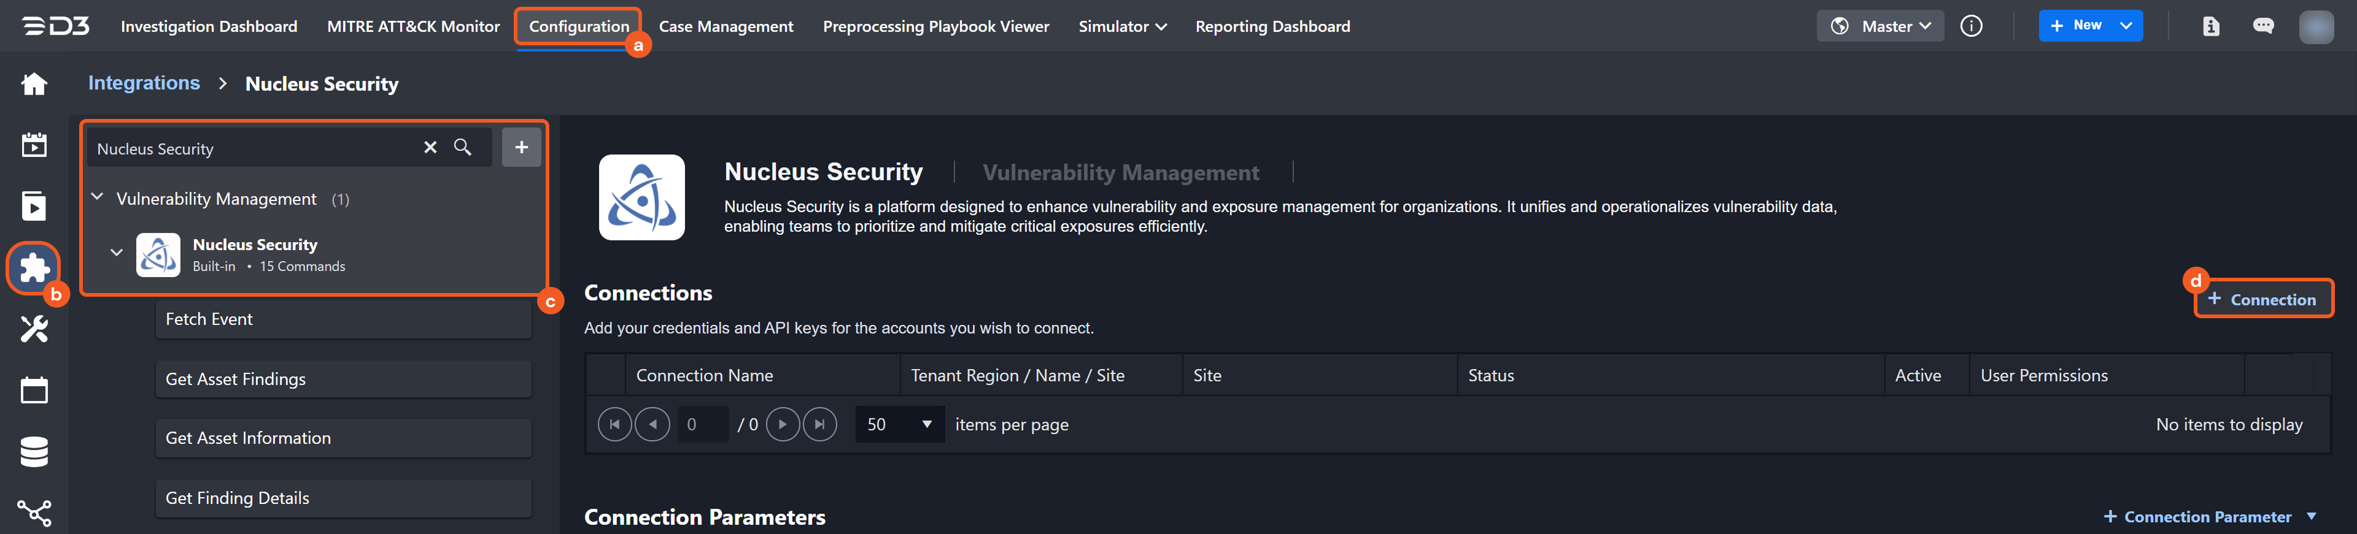2357x534 pixels.
Task: Click the home icon in left sidebar
Action: click(34, 84)
